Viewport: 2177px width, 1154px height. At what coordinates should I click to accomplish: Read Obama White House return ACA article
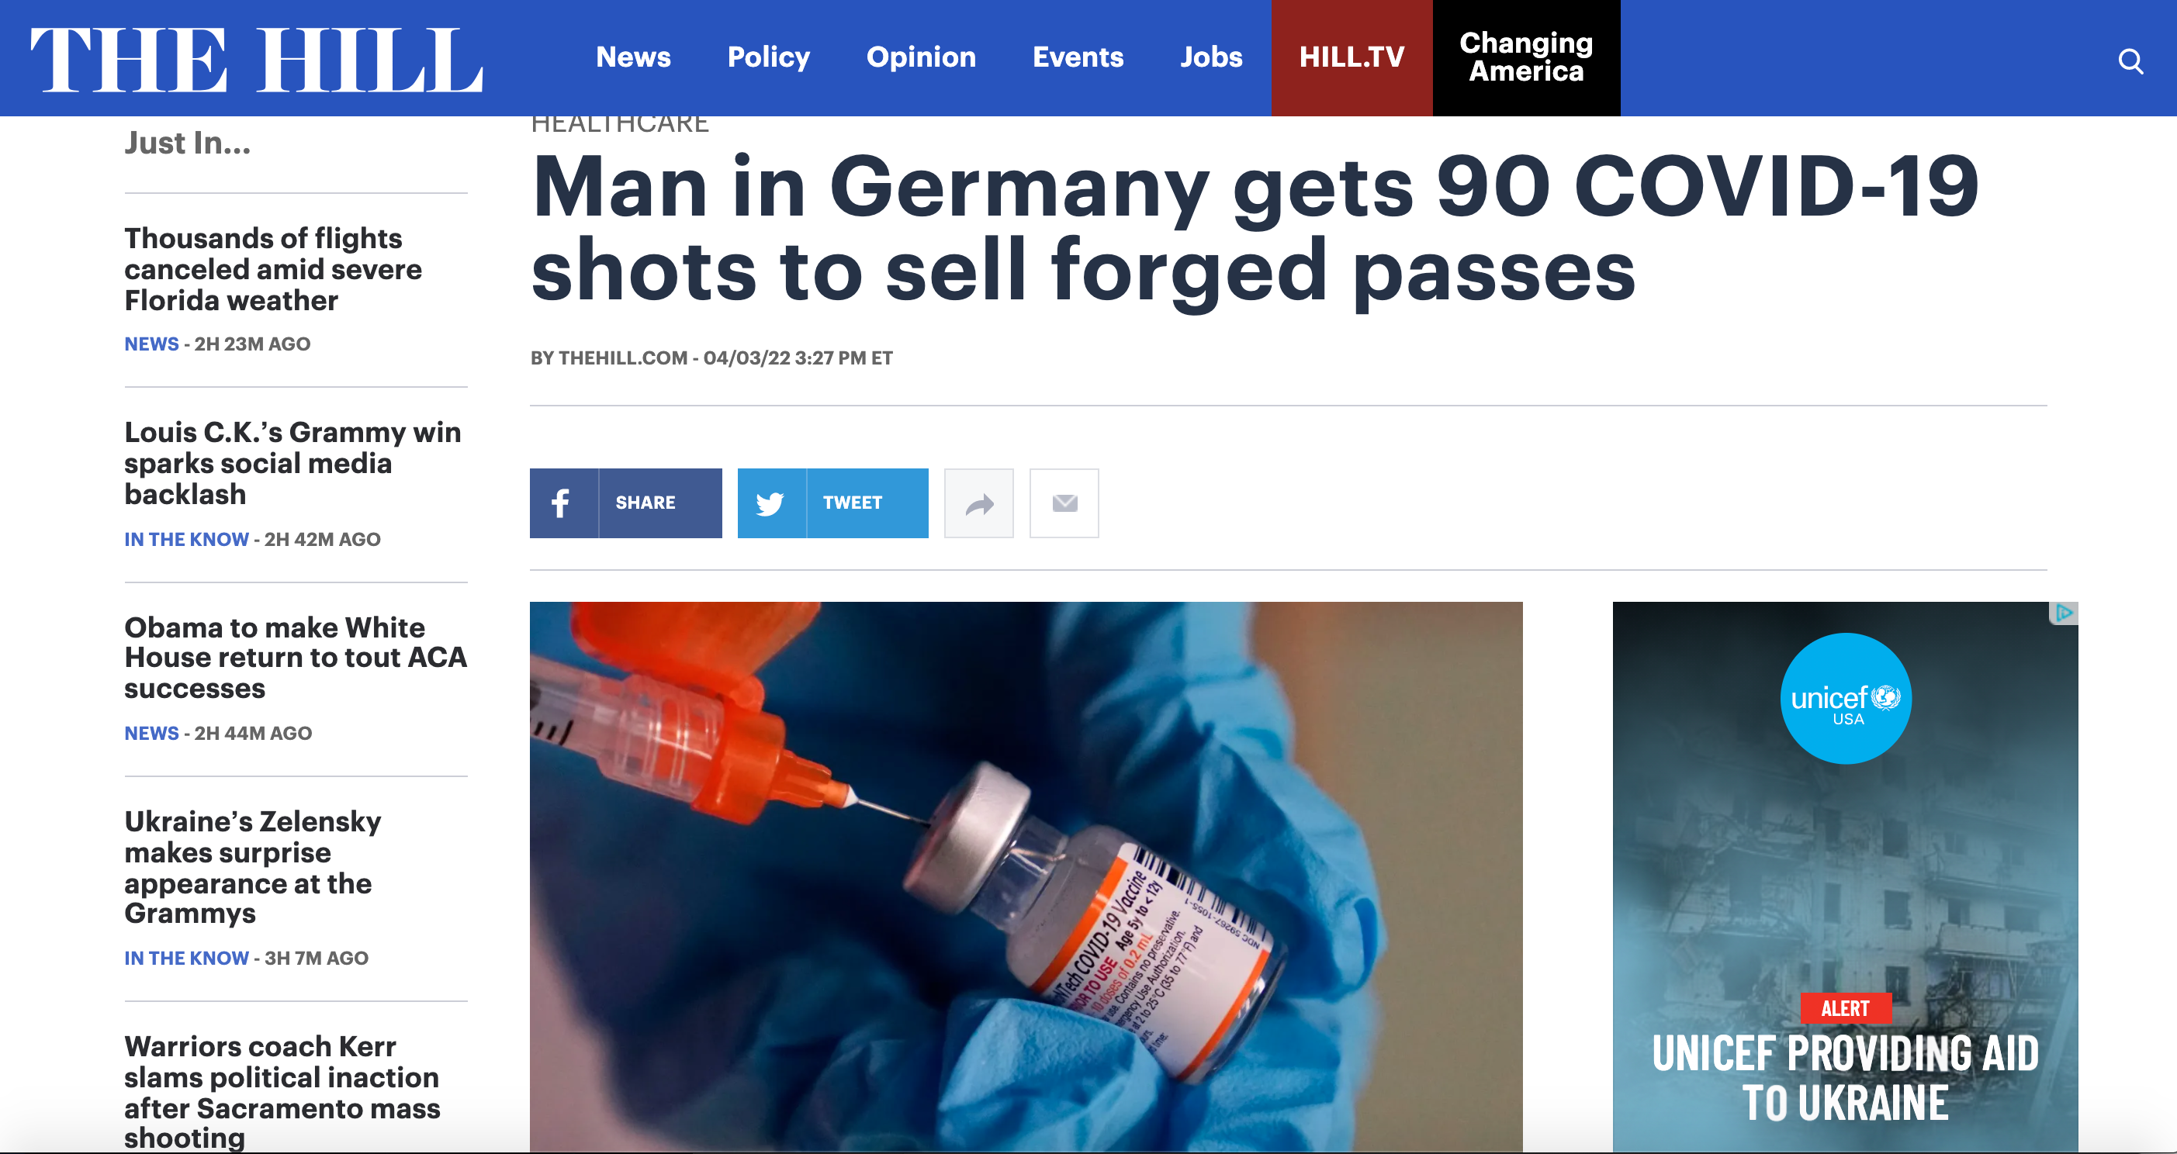coord(295,657)
